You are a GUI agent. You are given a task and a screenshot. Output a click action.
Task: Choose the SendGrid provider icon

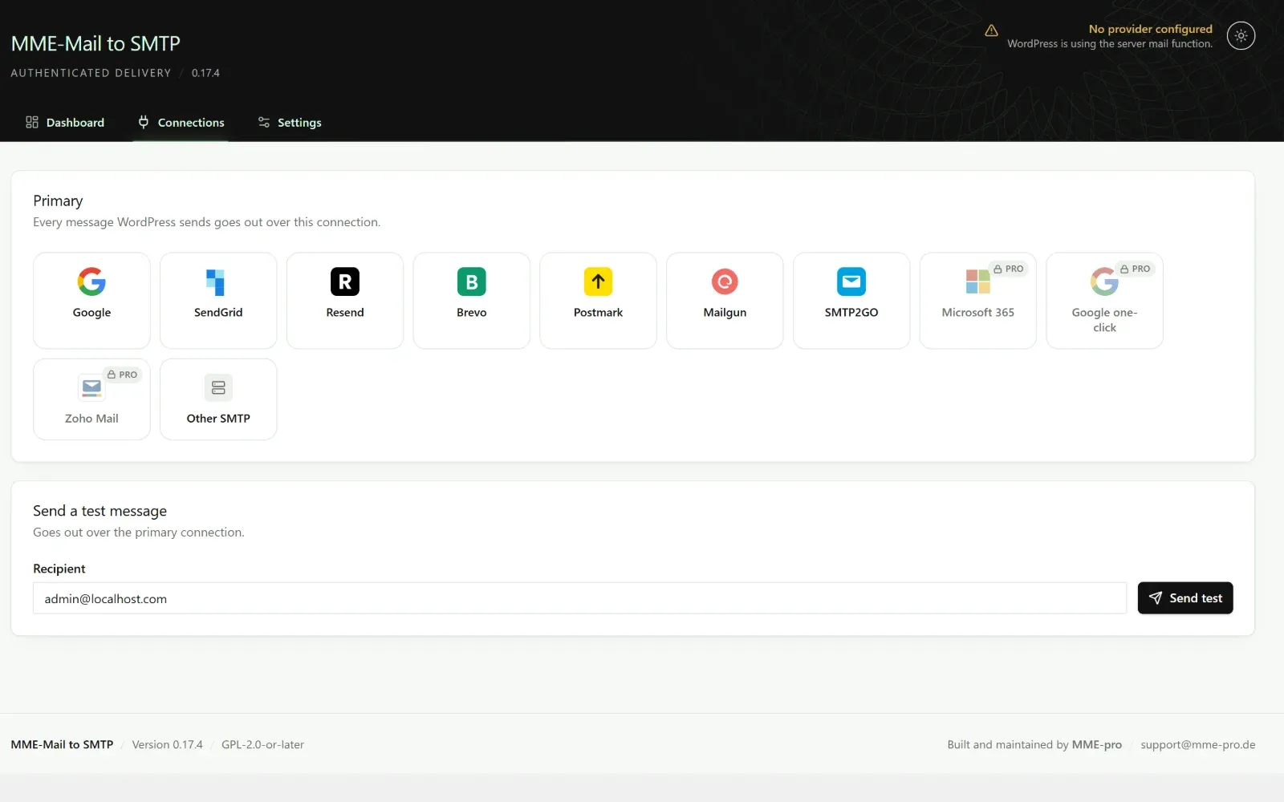coord(215,282)
